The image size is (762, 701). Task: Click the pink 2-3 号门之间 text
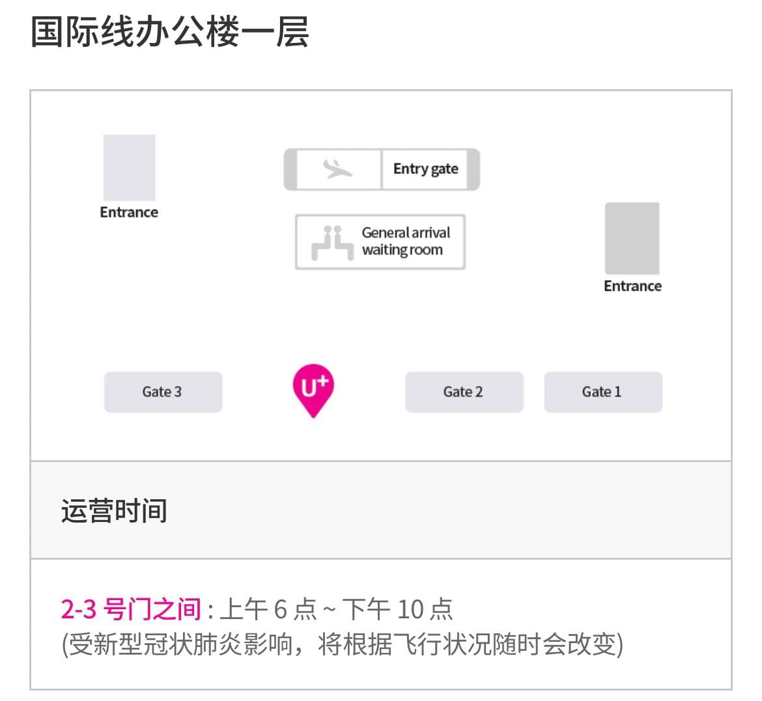[x=131, y=609]
